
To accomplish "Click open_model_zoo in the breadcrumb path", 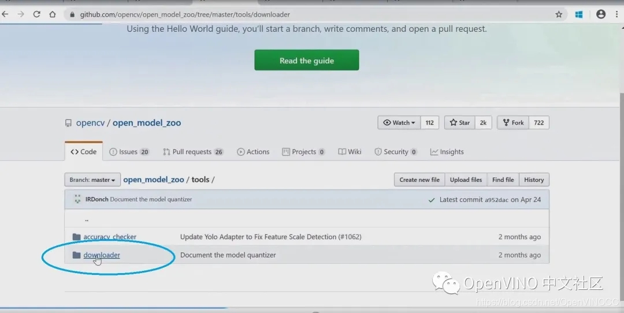I will 154,180.
